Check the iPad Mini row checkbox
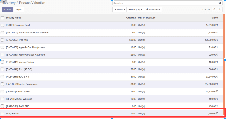 (x=2, y=40)
